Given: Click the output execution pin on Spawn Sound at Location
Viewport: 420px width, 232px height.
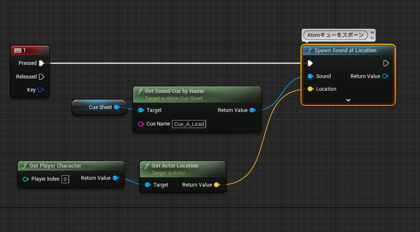Looking at the screenshot, I should tap(386, 63).
